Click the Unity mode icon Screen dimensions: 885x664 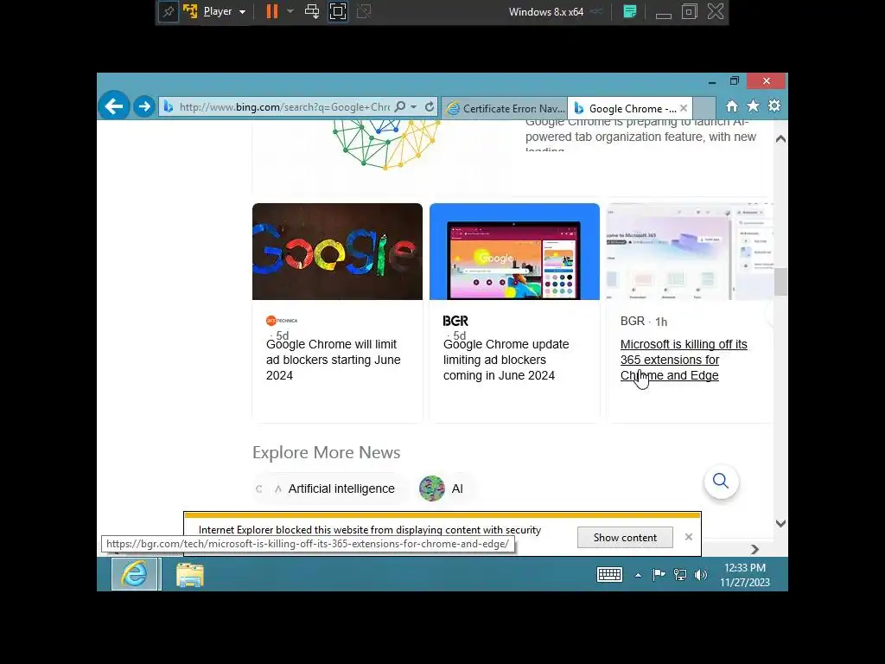(364, 11)
